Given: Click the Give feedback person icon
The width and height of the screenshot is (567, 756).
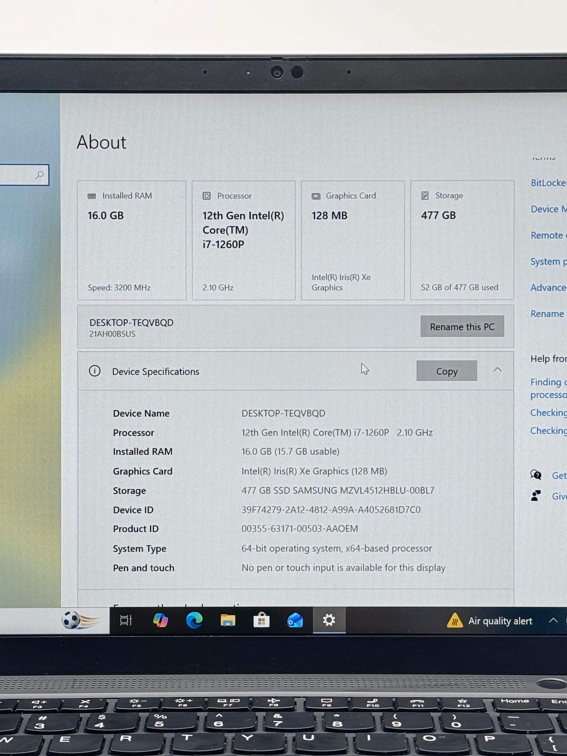Looking at the screenshot, I should tap(536, 496).
